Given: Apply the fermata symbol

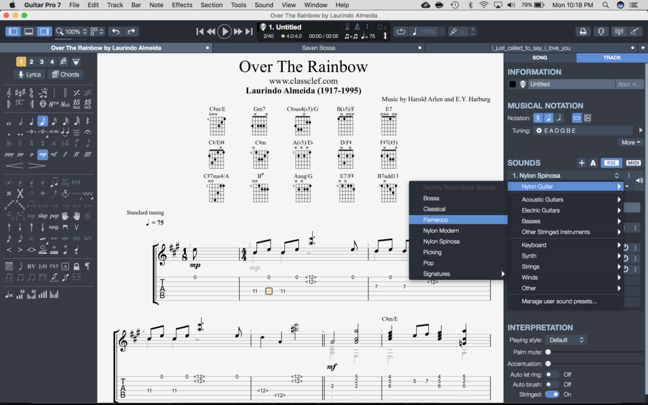Looking at the screenshot, I should coord(87,132).
